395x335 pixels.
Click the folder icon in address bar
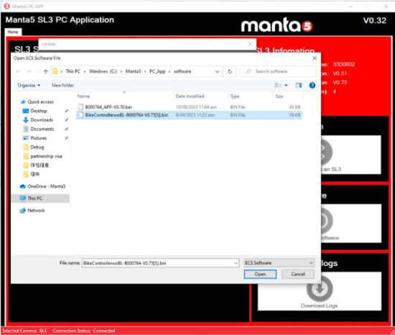point(55,71)
